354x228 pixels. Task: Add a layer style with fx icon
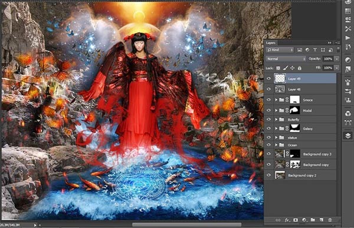[x=287, y=220]
